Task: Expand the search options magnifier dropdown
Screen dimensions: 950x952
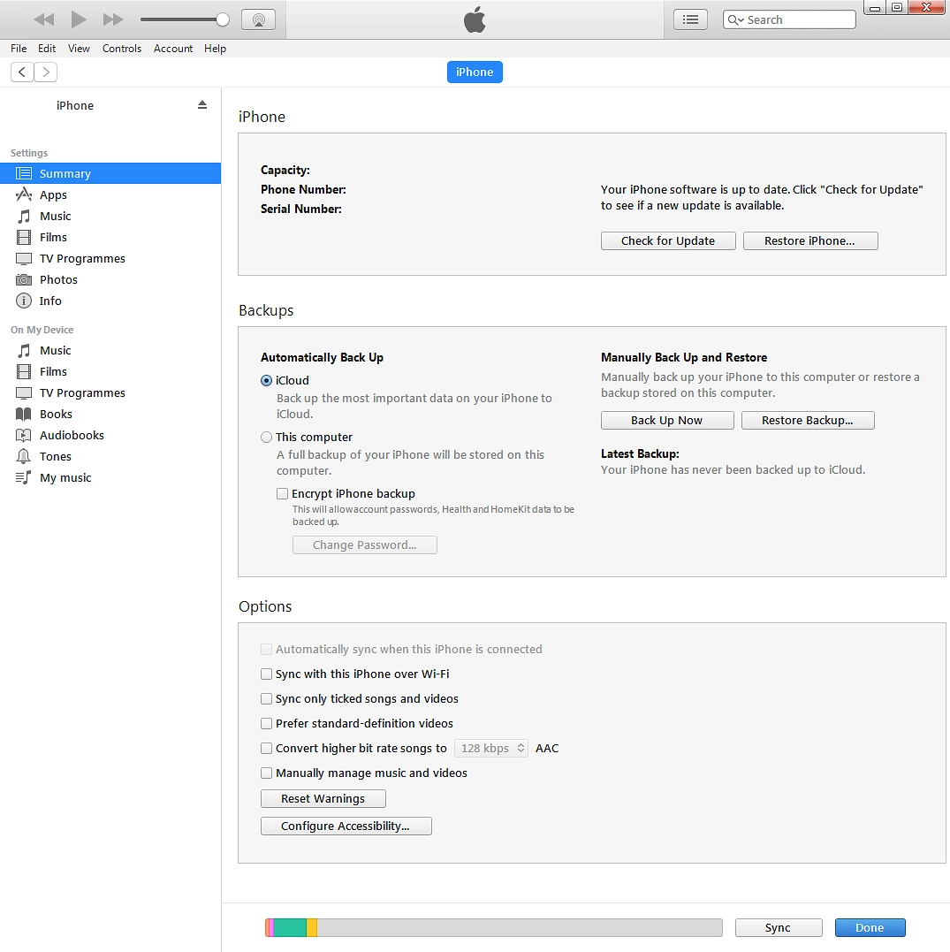Action: [x=734, y=20]
